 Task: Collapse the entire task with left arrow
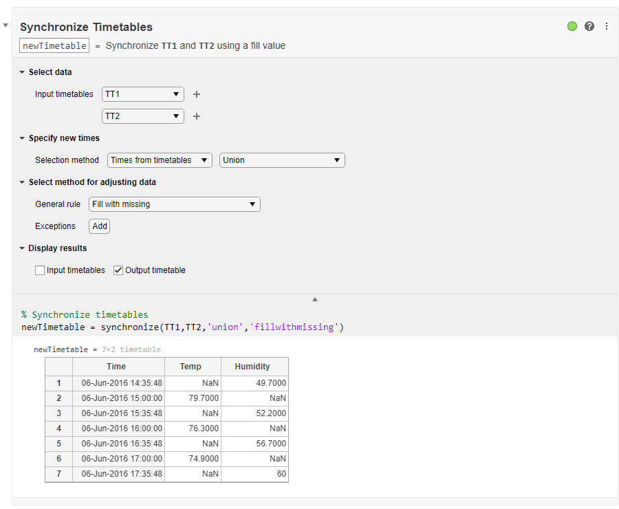click(6, 25)
